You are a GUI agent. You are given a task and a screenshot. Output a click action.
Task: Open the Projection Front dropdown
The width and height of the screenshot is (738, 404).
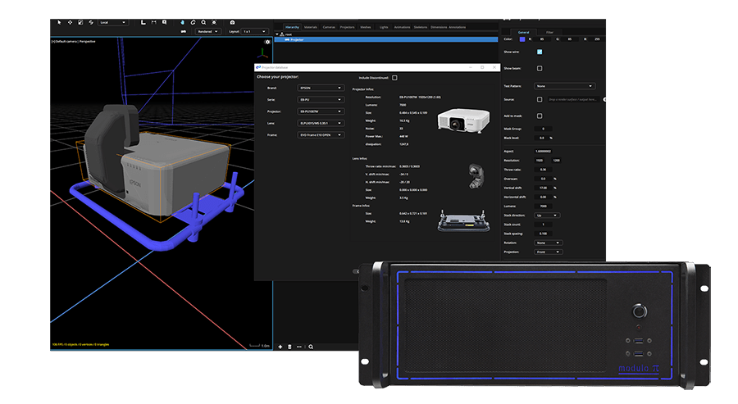tap(549, 252)
